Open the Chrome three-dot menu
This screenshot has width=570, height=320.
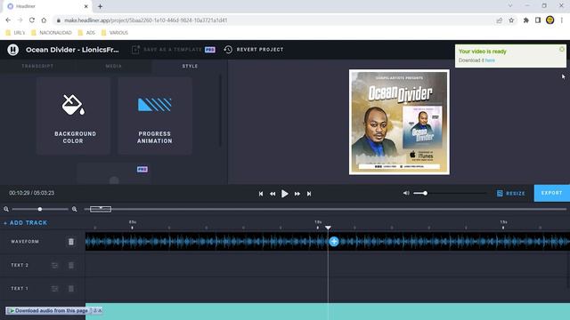(562, 20)
